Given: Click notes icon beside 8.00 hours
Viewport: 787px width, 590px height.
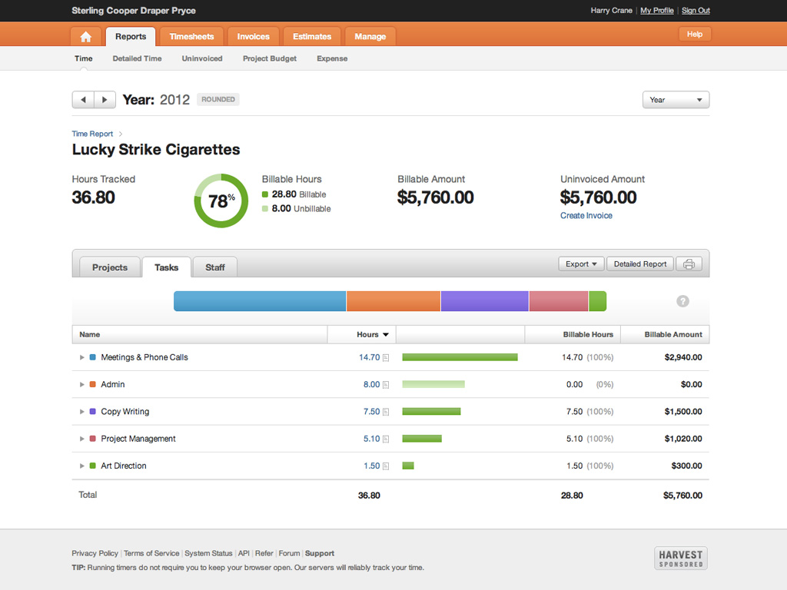Looking at the screenshot, I should tap(386, 385).
